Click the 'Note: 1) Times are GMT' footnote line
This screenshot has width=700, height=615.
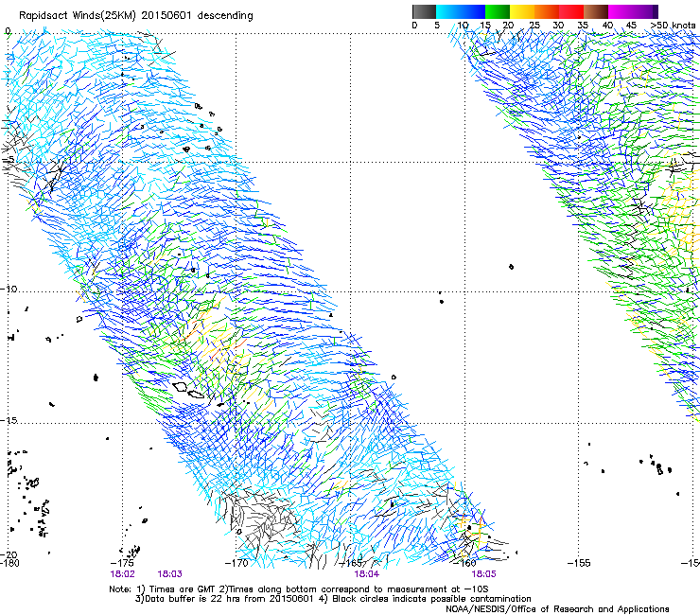coord(298,589)
